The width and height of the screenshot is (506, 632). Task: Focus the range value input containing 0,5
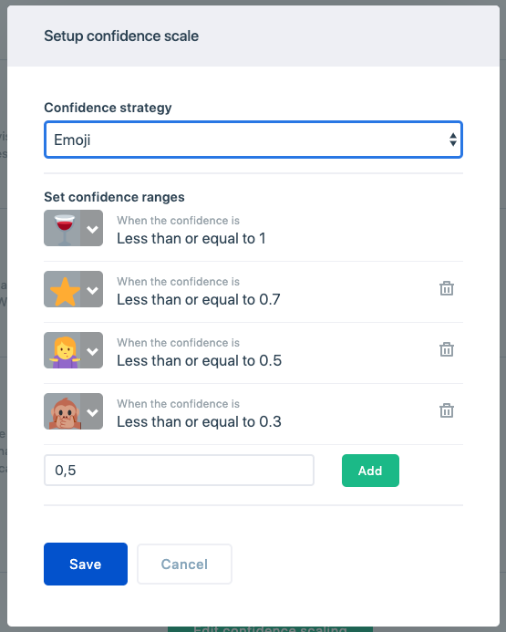(x=179, y=470)
